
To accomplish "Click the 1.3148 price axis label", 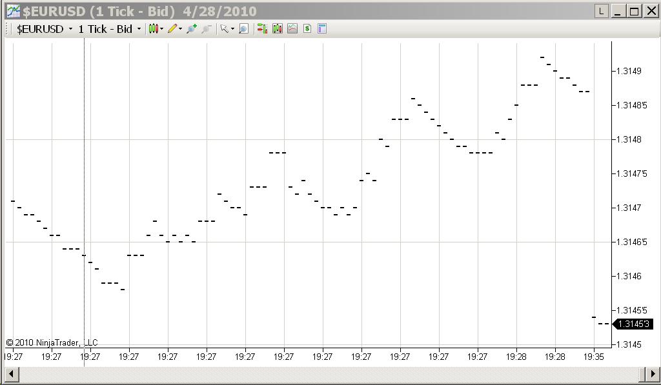I will [x=628, y=139].
